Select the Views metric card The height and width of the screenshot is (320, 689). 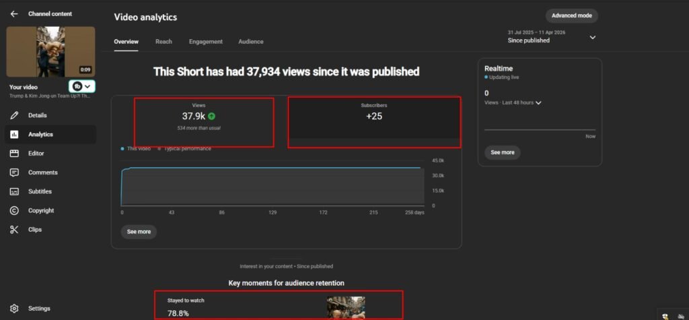204,122
